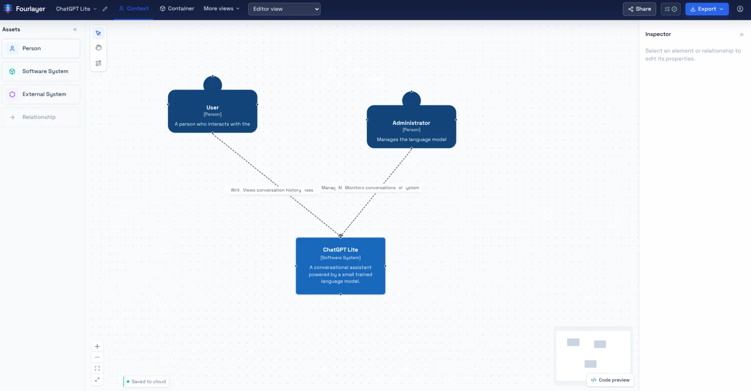Click the Share button
Viewport: 751px width, 391px height.
click(x=639, y=9)
